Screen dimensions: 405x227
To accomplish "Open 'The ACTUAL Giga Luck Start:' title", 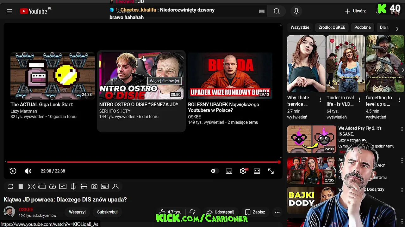I will (x=42, y=104).
